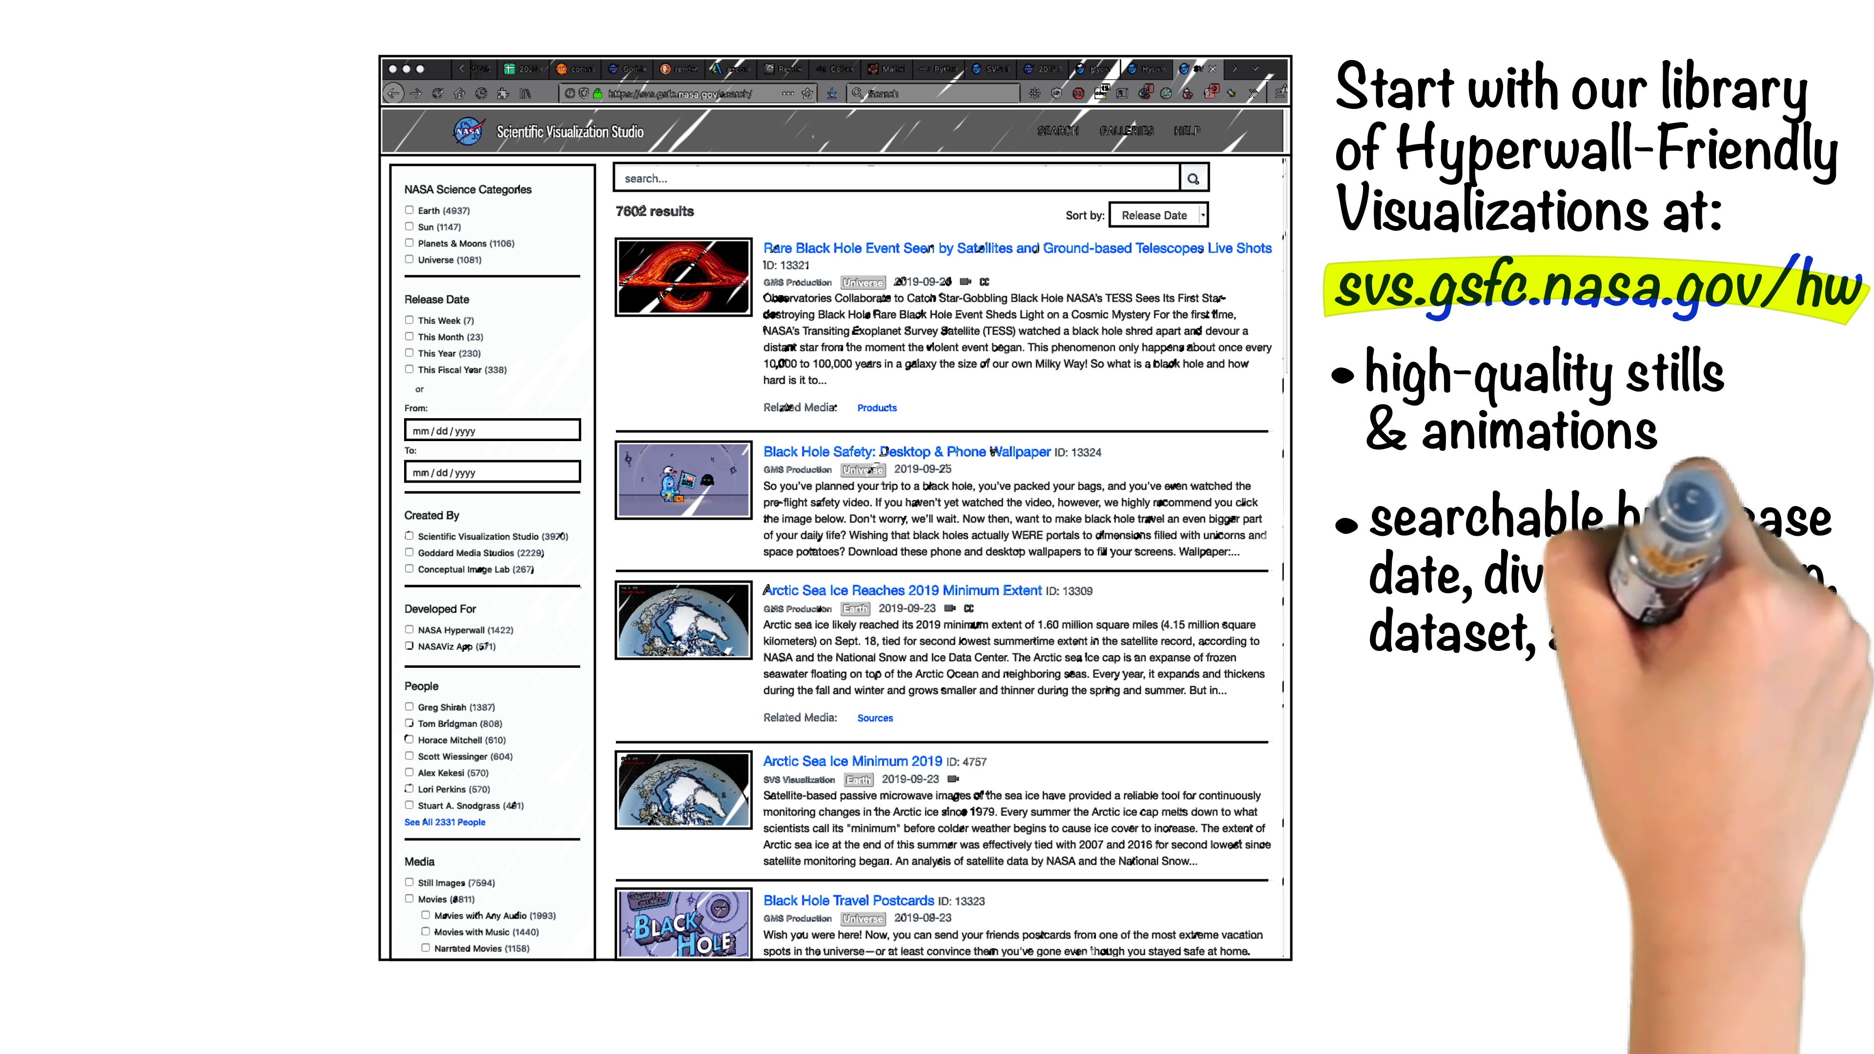The height and width of the screenshot is (1054, 1874).
Task: Check the Earth (4937) category
Action: pyautogui.click(x=409, y=209)
